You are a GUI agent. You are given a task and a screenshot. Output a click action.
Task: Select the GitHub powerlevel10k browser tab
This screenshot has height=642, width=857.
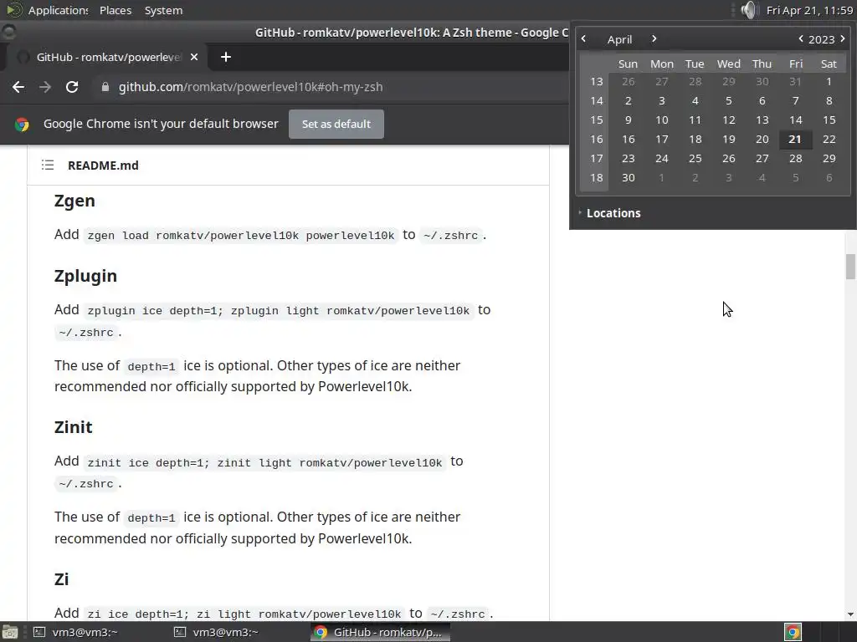coord(108,57)
